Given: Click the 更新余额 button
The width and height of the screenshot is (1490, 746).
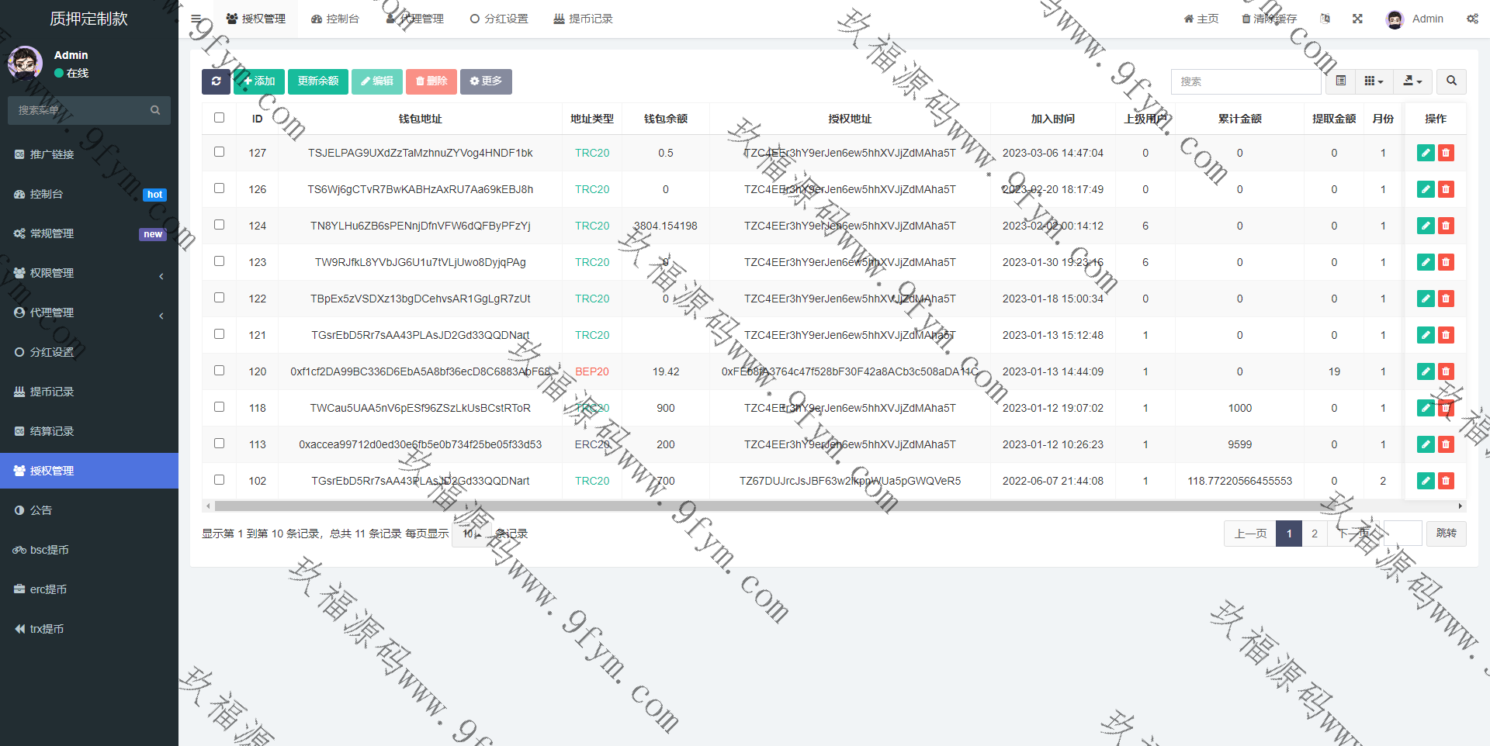Looking at the screenshot, I should [x=318, y=81].
